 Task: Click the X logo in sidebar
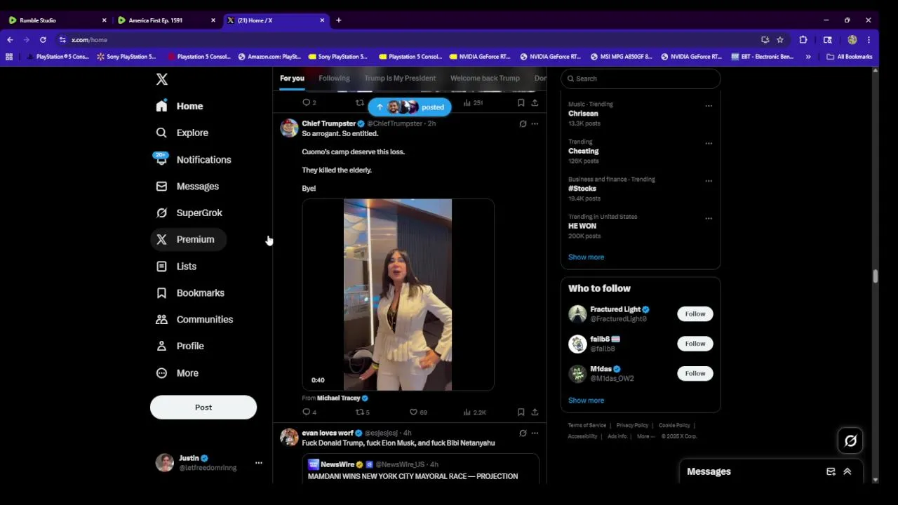tap(162, 79)
